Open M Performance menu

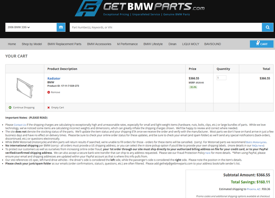point(127,44)
